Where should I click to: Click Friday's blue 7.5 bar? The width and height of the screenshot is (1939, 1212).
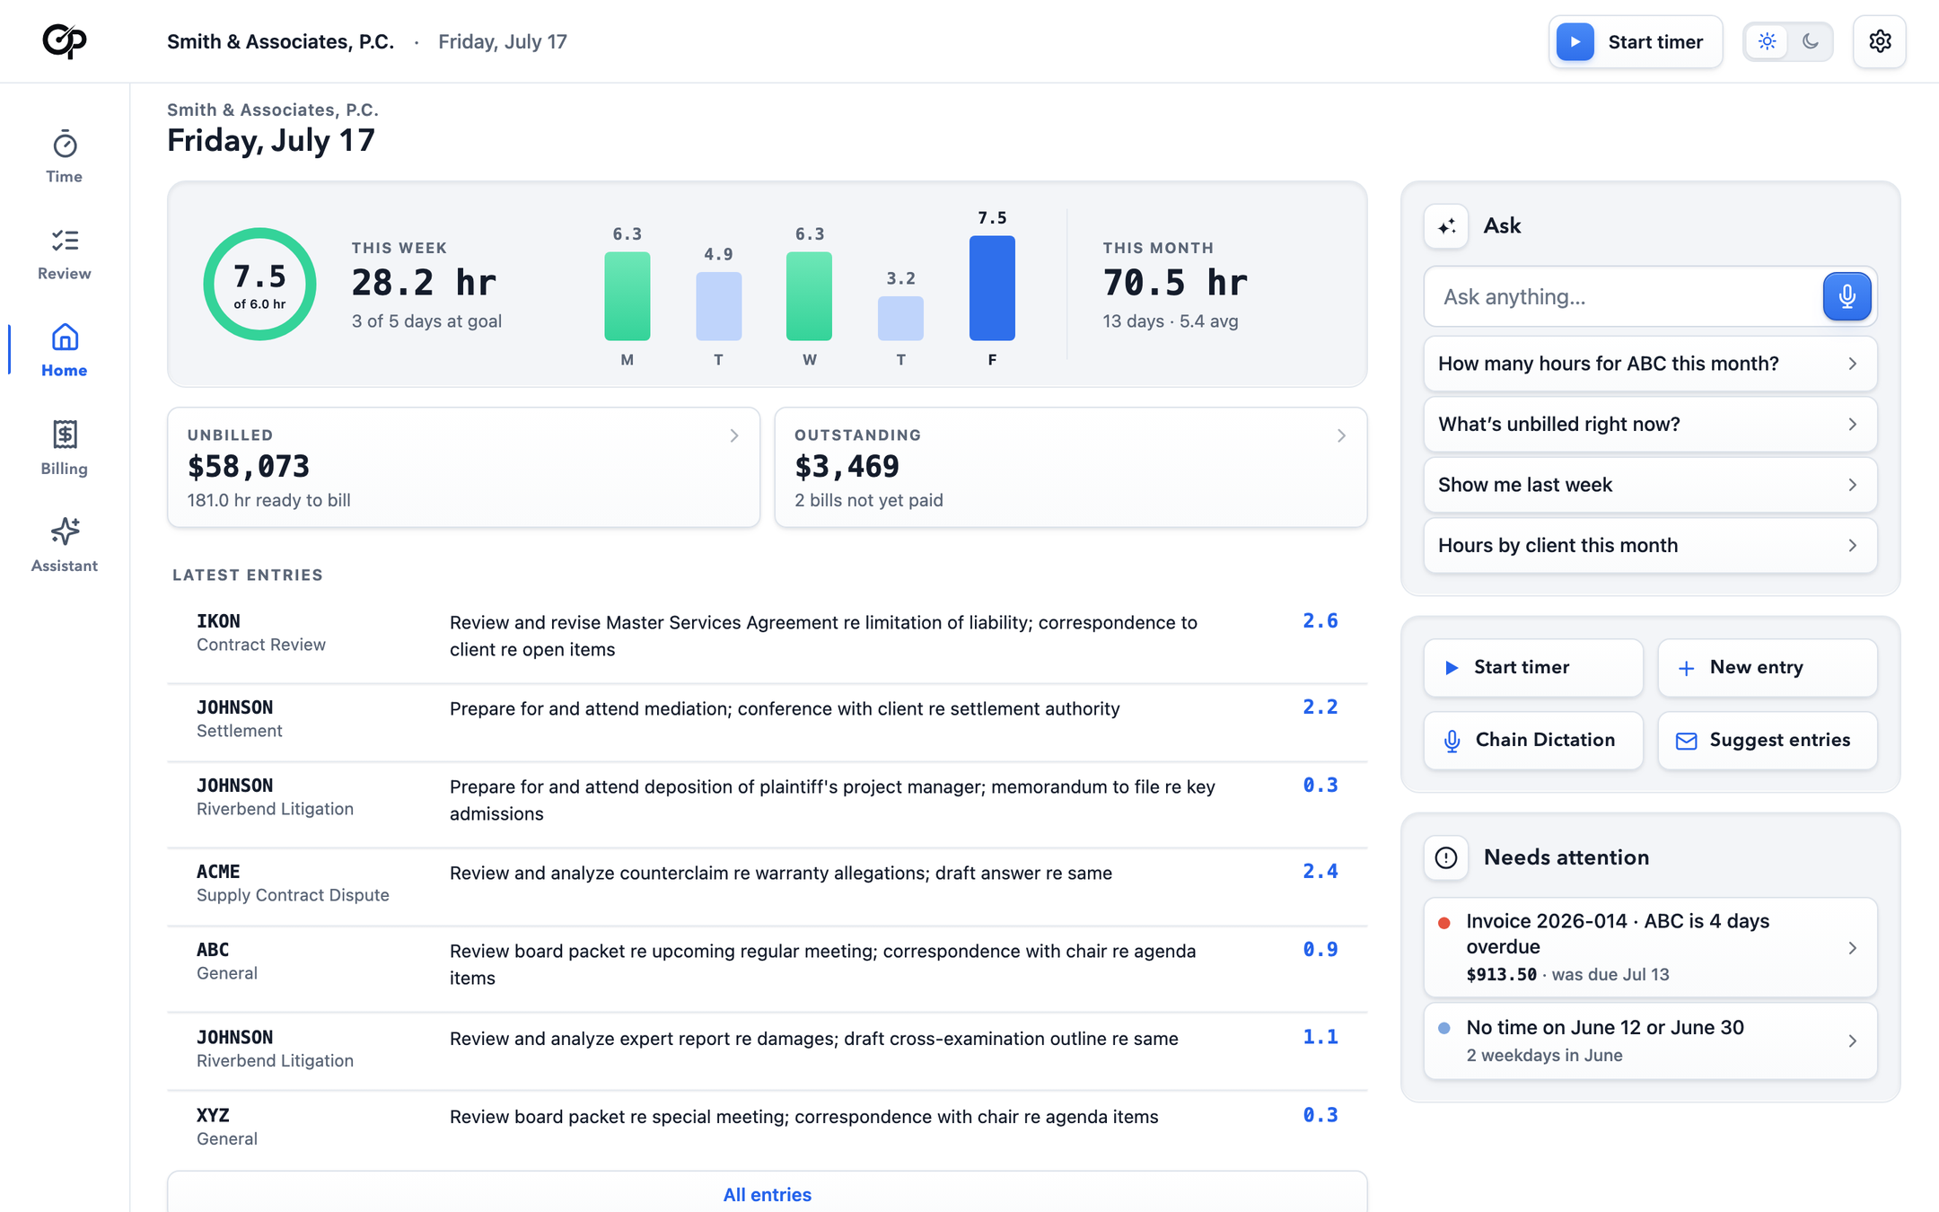click(x=992, y=288)
